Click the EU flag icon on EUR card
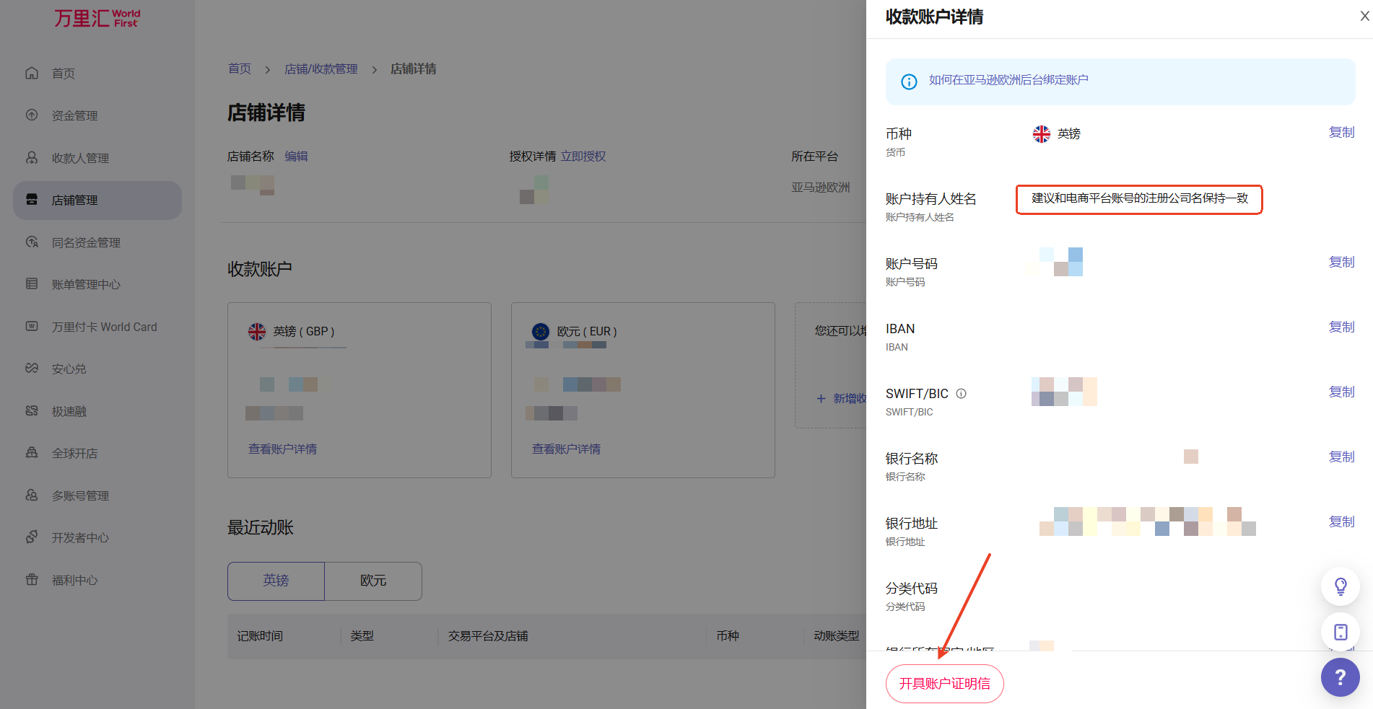 coord(541,331)
